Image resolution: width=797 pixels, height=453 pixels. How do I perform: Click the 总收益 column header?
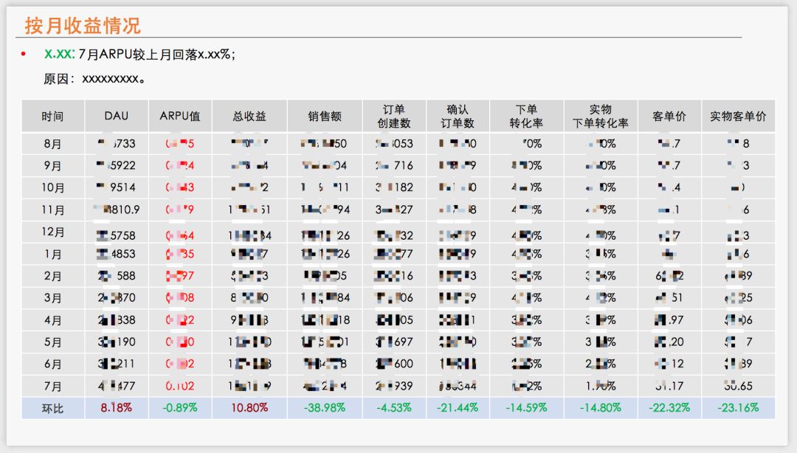click(249, 117)
